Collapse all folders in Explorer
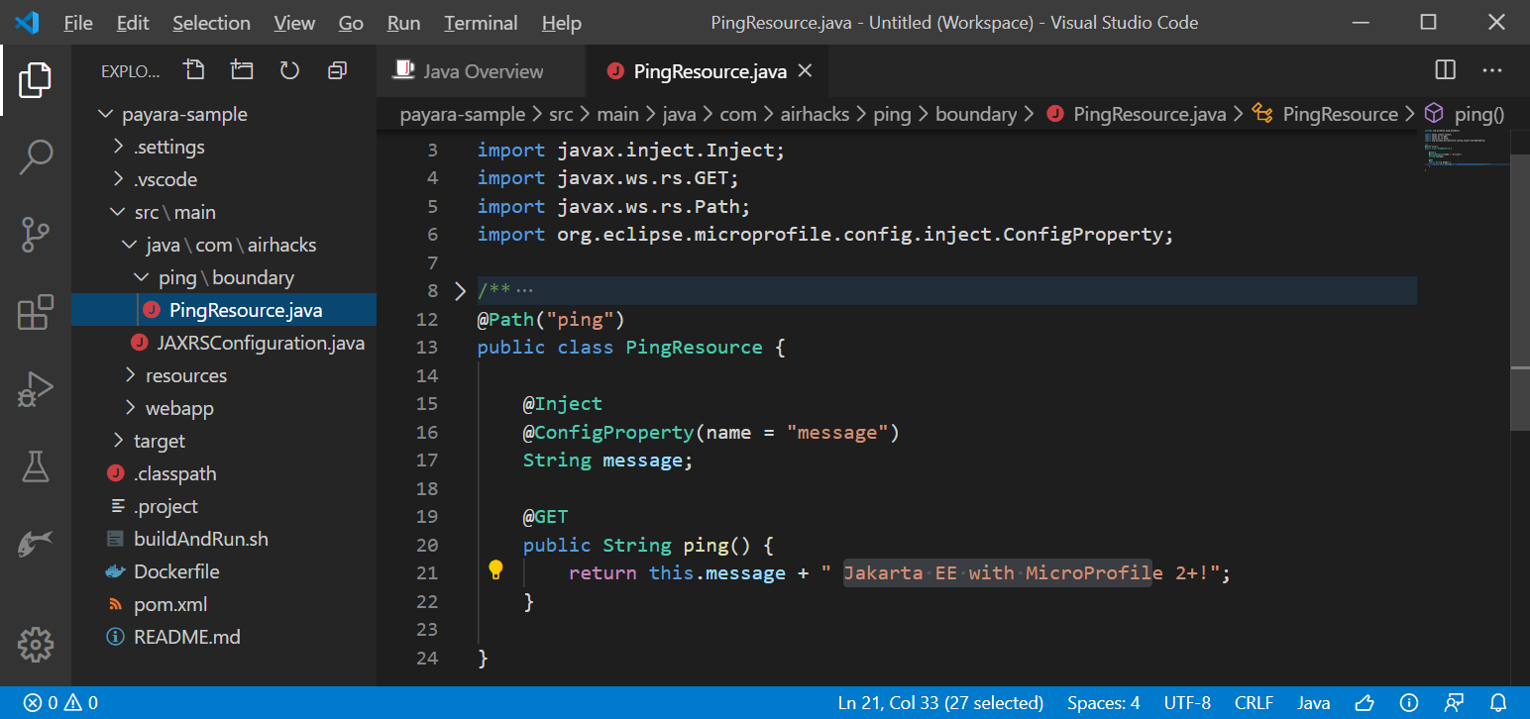This screenshot has width=1530, height=719. [337, 70]
